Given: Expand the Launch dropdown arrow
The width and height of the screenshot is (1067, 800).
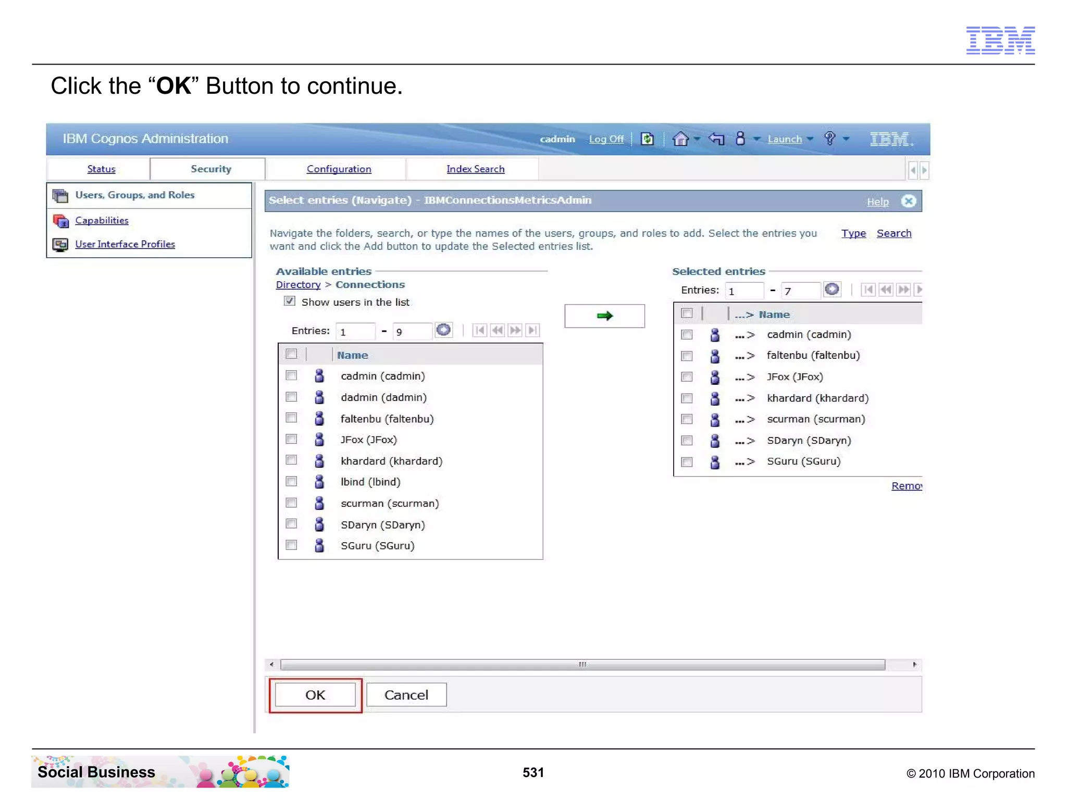Looking at the screenshot, I should 810,139.
